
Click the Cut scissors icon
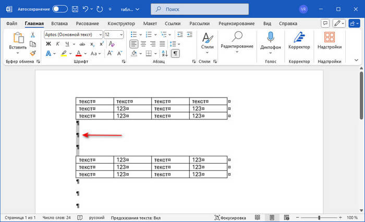[32, 34]
